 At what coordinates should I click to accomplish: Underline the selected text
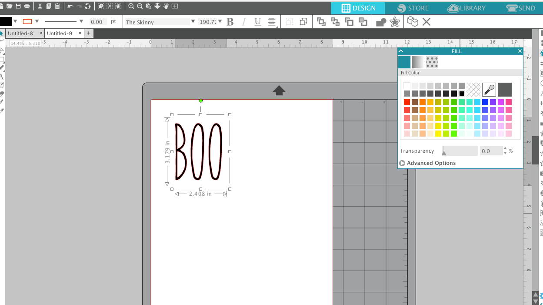coord(257,22)
